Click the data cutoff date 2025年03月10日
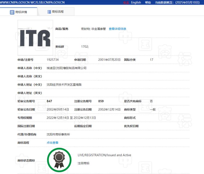 (187, 2)
